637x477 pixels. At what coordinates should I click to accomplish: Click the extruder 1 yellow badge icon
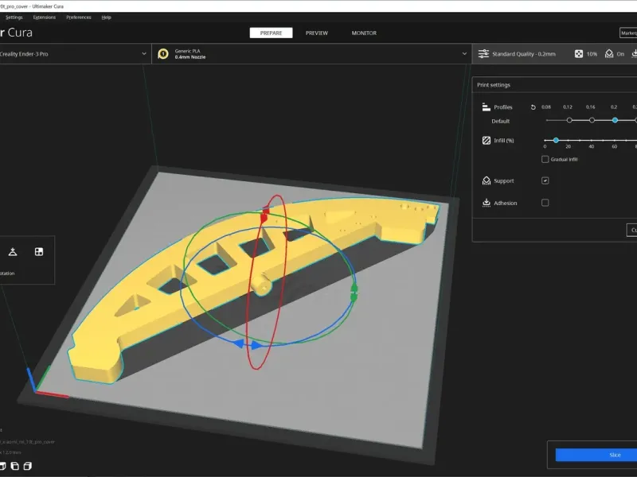(x=163, y=53)
